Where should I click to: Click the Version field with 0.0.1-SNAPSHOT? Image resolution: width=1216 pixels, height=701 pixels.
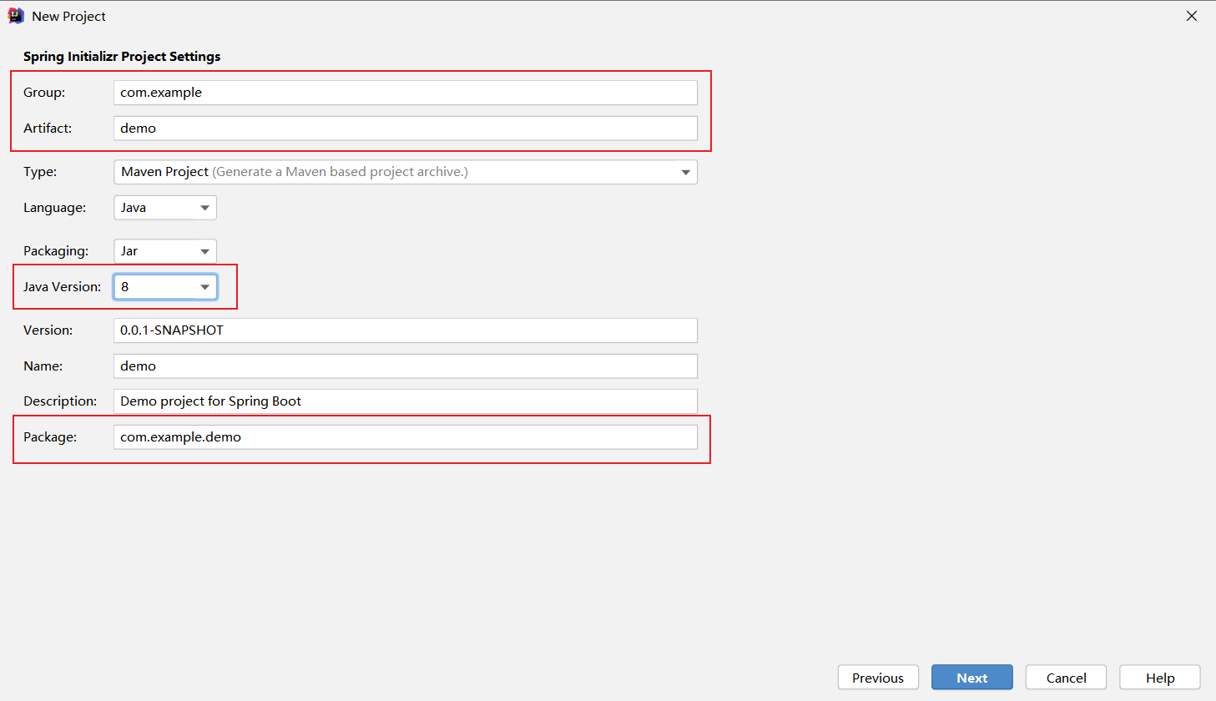[406, 330]
